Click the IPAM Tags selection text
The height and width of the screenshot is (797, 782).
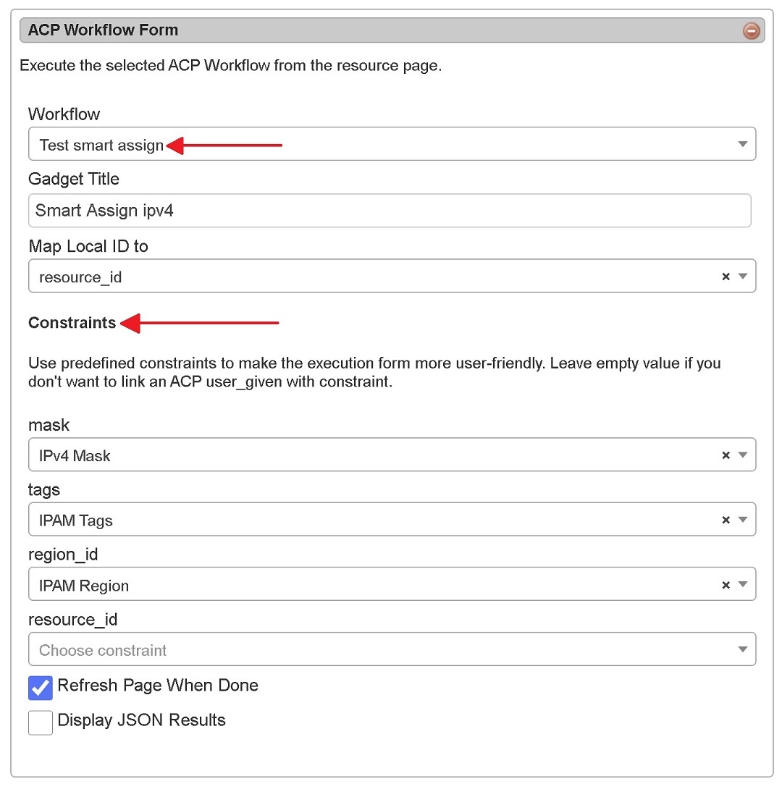pos(76,520)
